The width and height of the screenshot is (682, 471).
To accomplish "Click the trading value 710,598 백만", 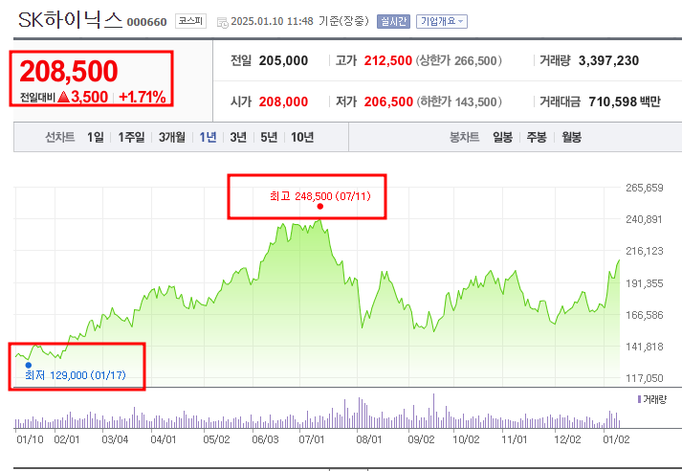I will [x=625, y=101].
